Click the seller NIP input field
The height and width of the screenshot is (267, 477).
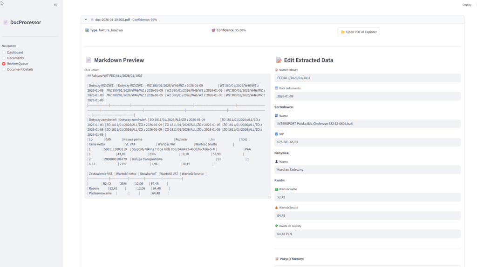coord(368,142)
